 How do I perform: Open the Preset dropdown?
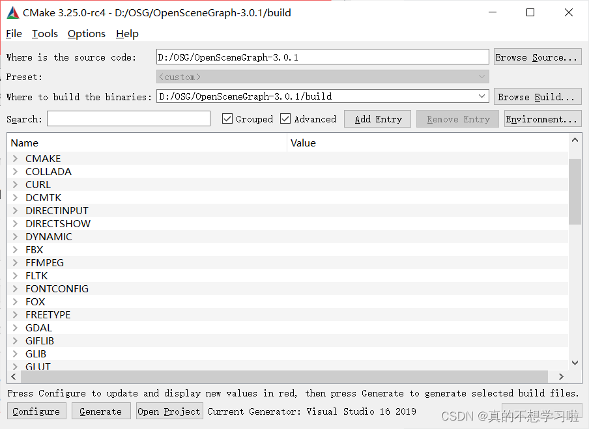click(481, 76)
